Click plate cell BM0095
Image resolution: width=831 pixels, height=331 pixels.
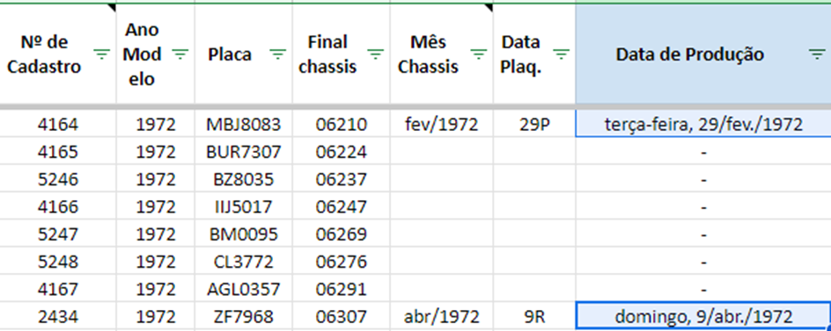[x=243, y=234]
